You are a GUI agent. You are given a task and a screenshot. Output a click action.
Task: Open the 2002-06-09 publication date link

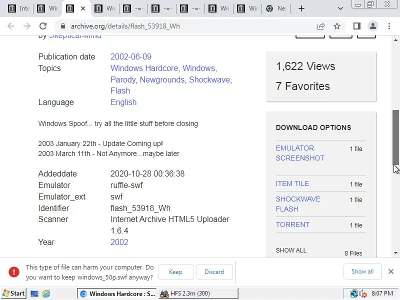(131, 56)
